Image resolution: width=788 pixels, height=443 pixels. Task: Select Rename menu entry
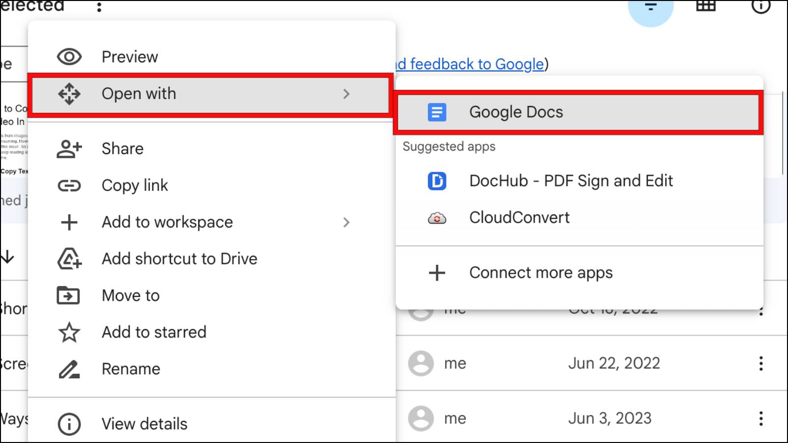pyautogui.click(x=212, y=369)
